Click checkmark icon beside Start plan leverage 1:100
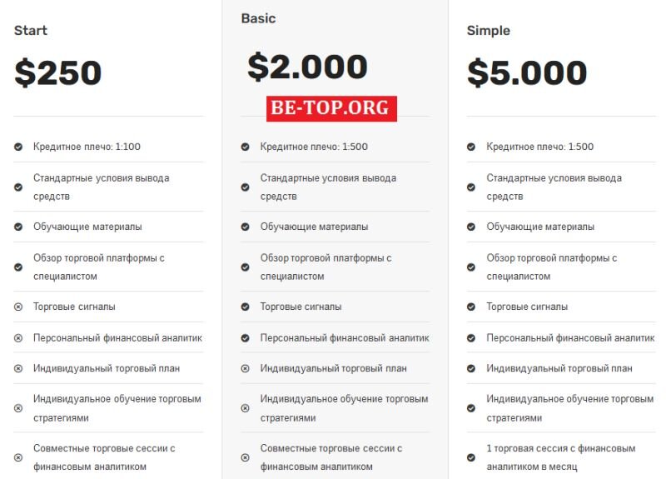The width and height of the screenshot is (666, 479). [18, 147]
